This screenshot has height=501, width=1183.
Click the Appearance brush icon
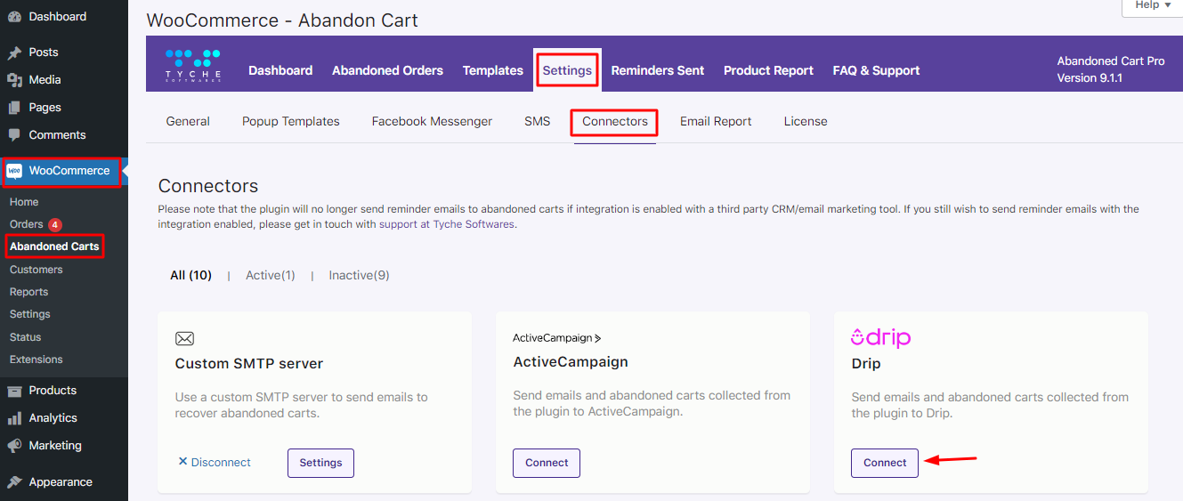(14, 482)
